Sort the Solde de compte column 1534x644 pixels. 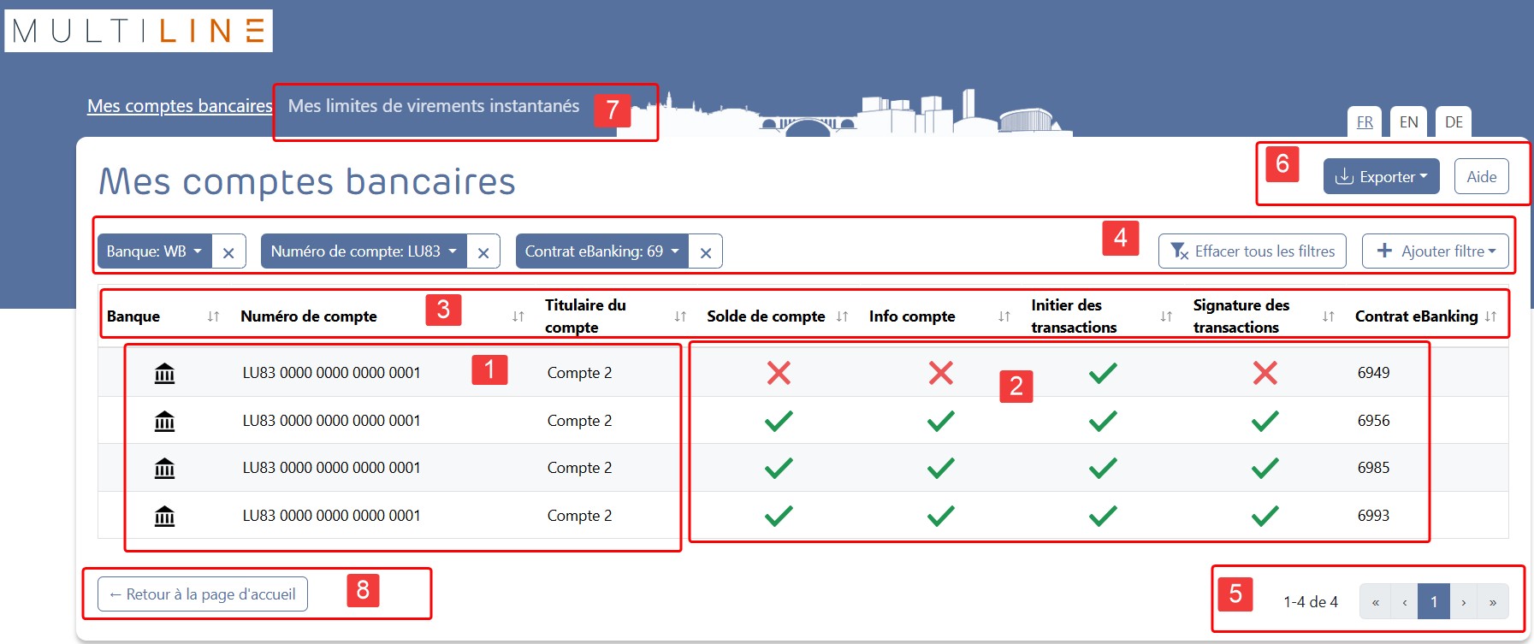pos(842,316)
